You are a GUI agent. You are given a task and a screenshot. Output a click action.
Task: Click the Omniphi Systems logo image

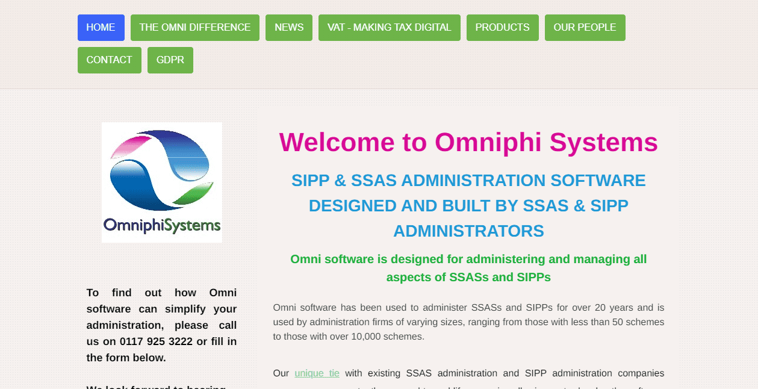coord(162,182)
